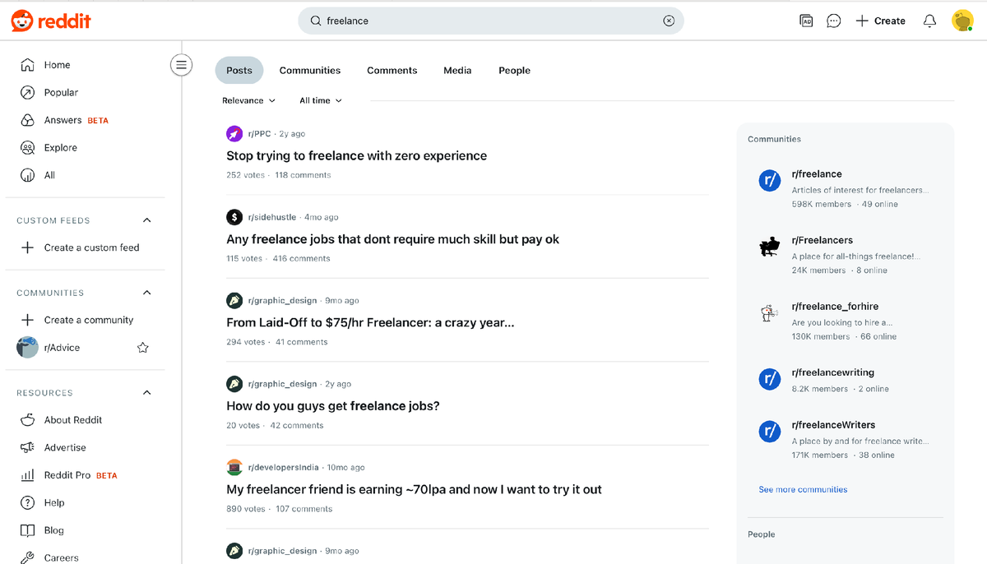Open the advertise icon in header

click(806, 21)
